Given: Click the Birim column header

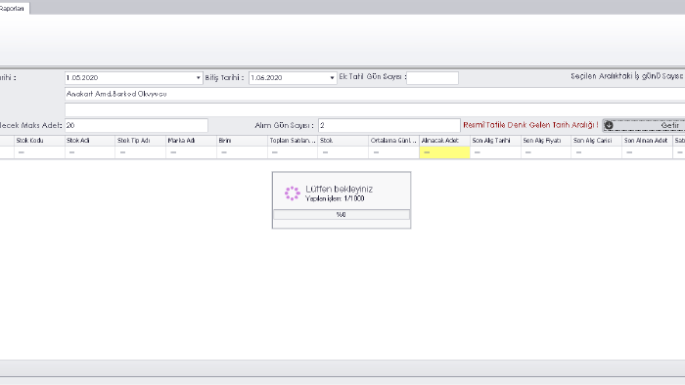Looking at the screenshot, I should point(242,141).
